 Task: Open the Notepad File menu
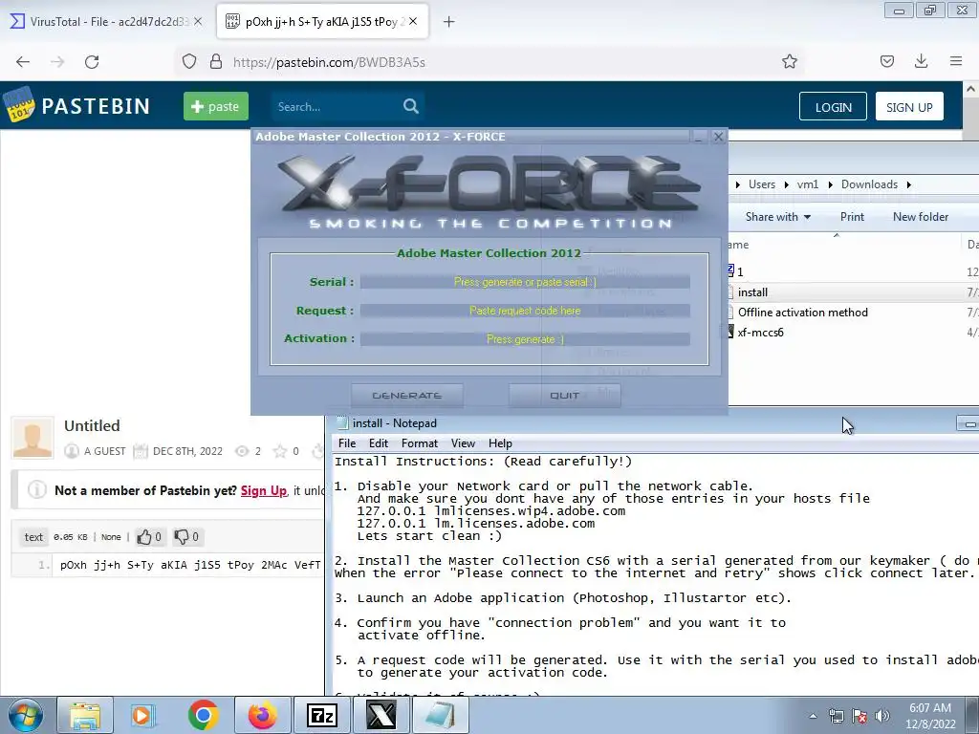pos(346,443)
